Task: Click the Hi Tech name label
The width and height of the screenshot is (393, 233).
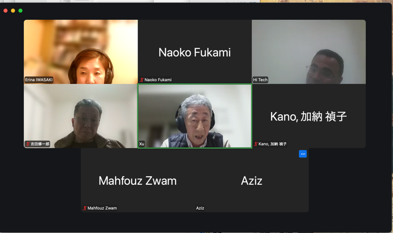Action: pyautogui.click(x=260, y=80)
